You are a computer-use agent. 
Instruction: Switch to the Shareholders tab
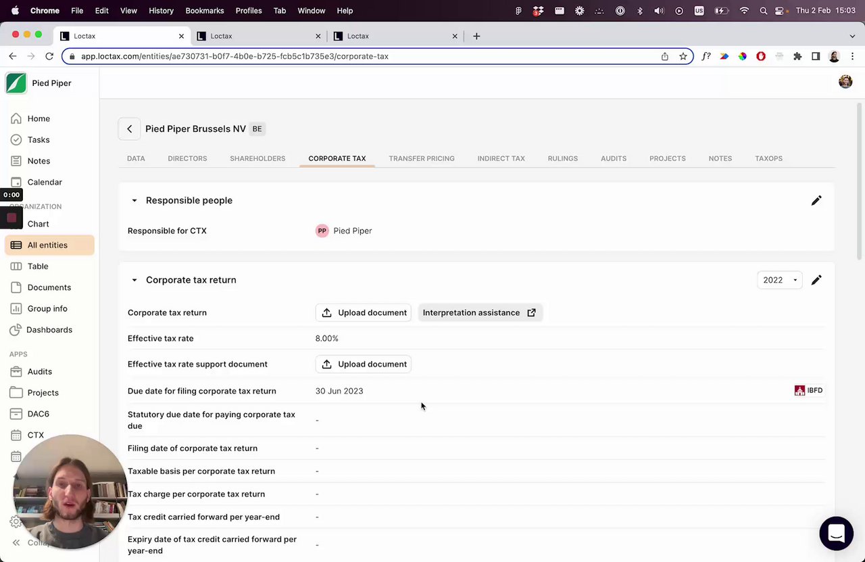click(257, 158)
